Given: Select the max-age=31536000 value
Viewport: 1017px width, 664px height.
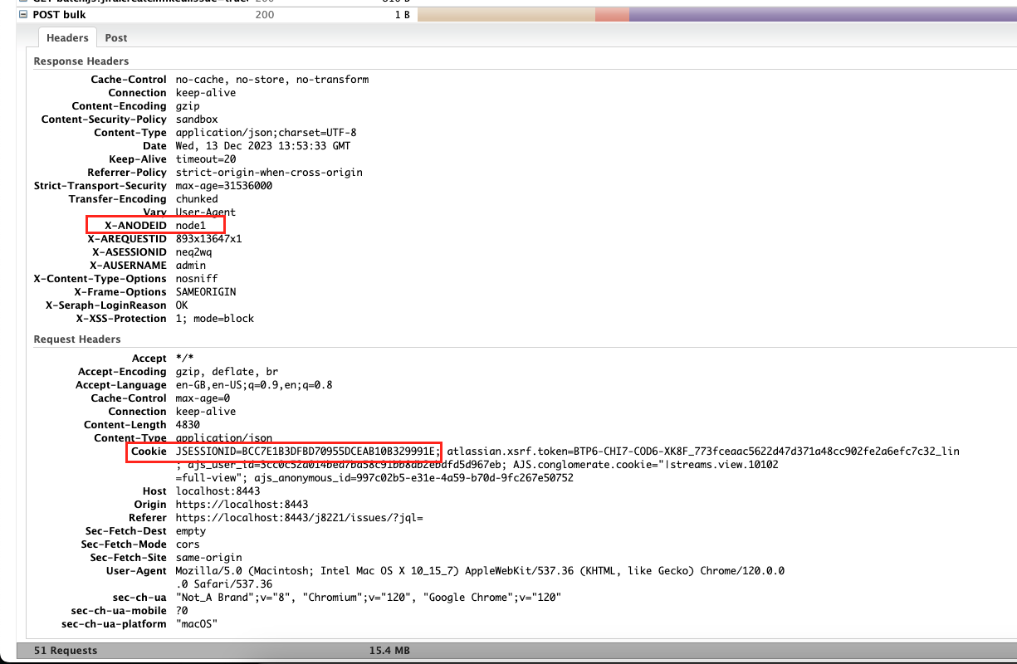Looking at the screenshot, I should 224,186.
